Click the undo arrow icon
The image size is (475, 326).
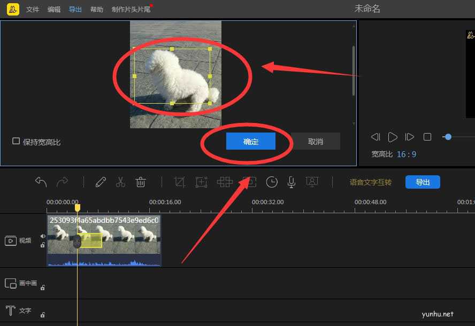(41, 182)
